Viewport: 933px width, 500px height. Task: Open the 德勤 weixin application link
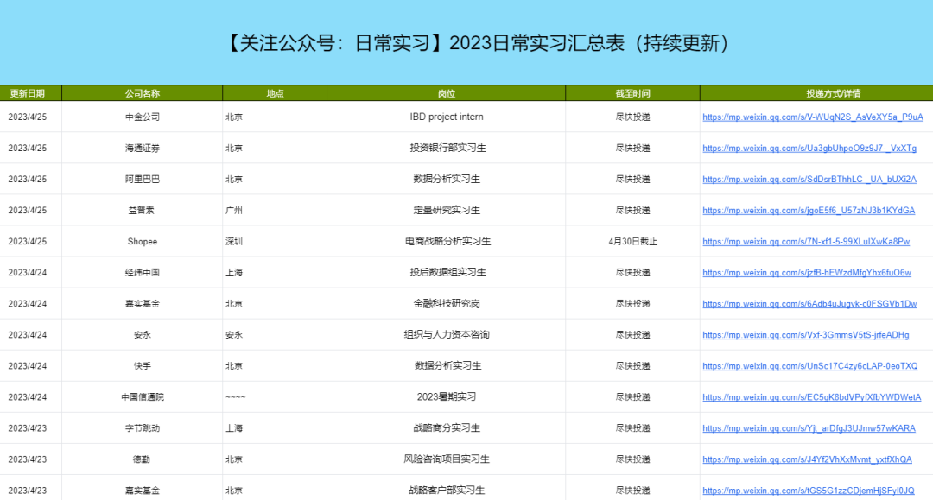(x=807, y=459)
